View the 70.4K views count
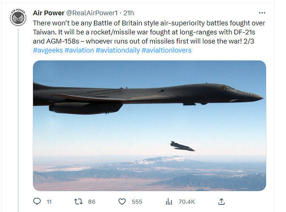 pyautogui.click(x=186, y=202)
